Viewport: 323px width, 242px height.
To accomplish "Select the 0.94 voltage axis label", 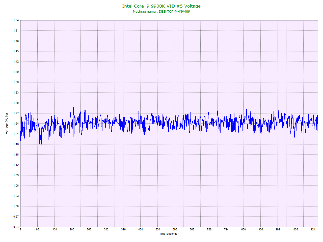I will [16, 227].
